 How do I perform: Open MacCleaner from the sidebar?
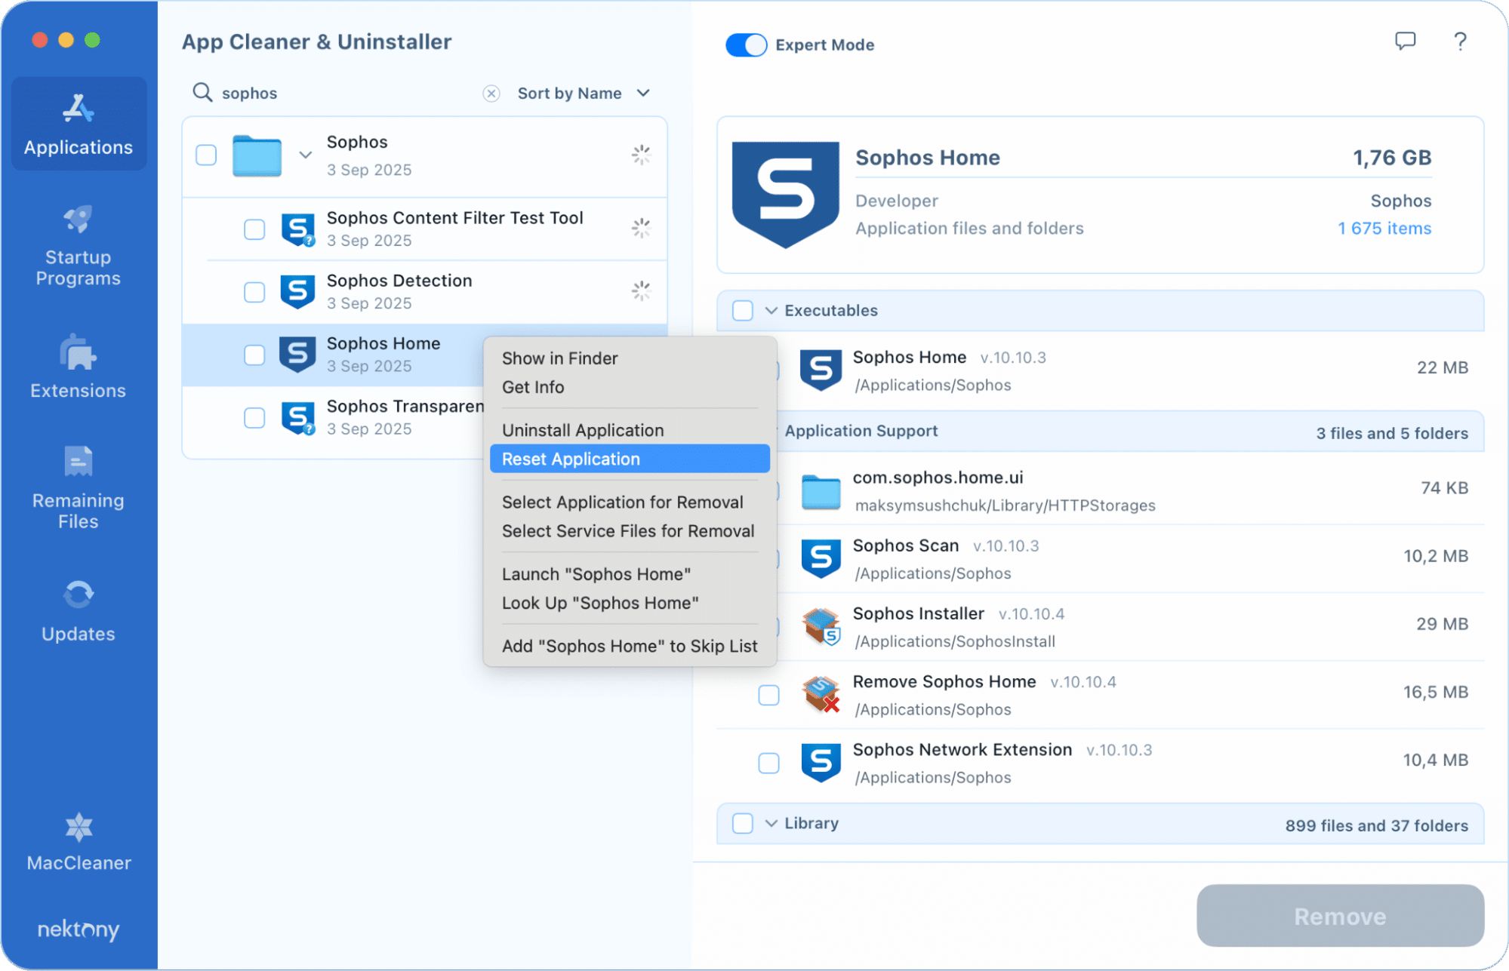point(78,841)
